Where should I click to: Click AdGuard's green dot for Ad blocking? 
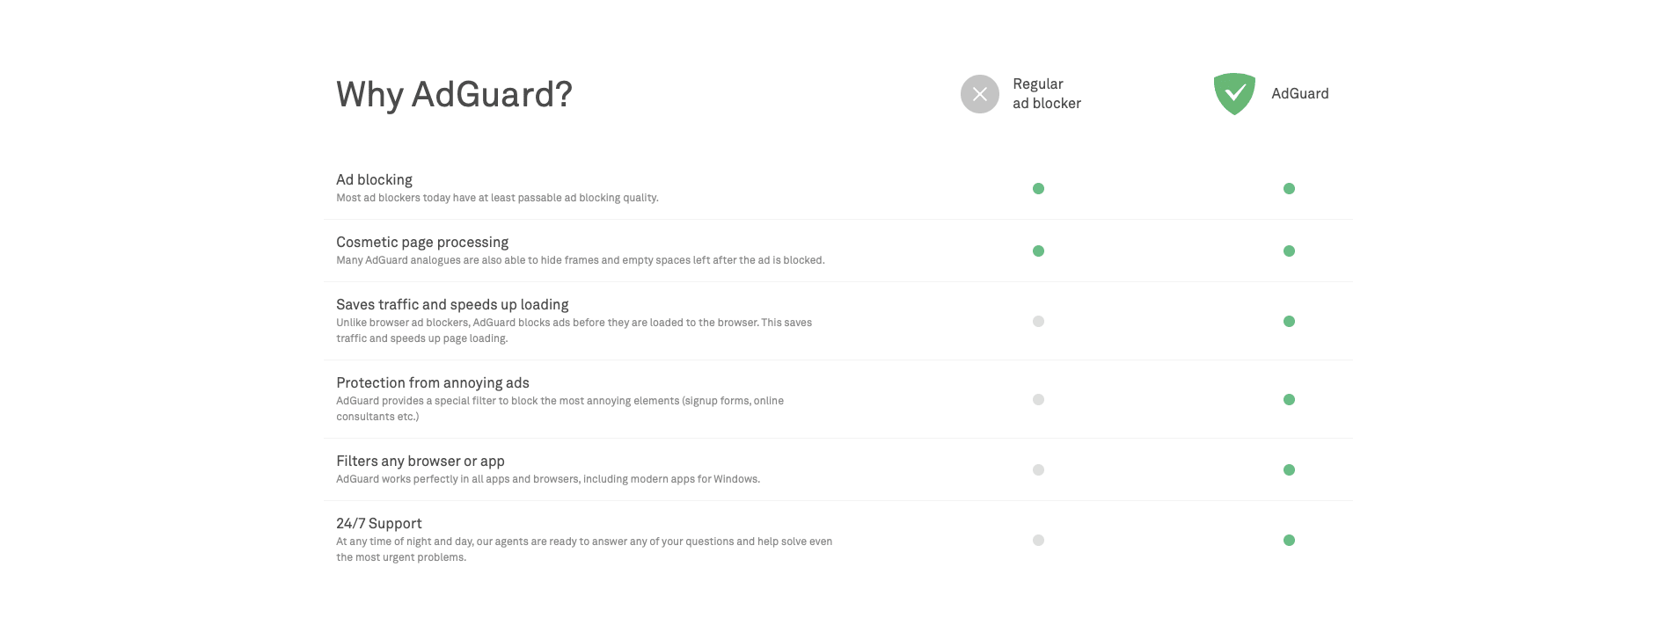1289,188
